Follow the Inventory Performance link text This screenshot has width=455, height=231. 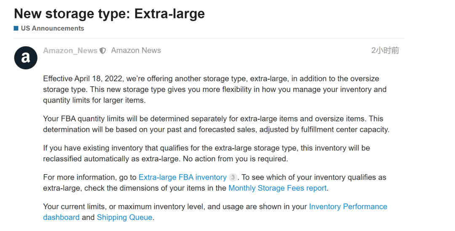[x=348, y=206]
